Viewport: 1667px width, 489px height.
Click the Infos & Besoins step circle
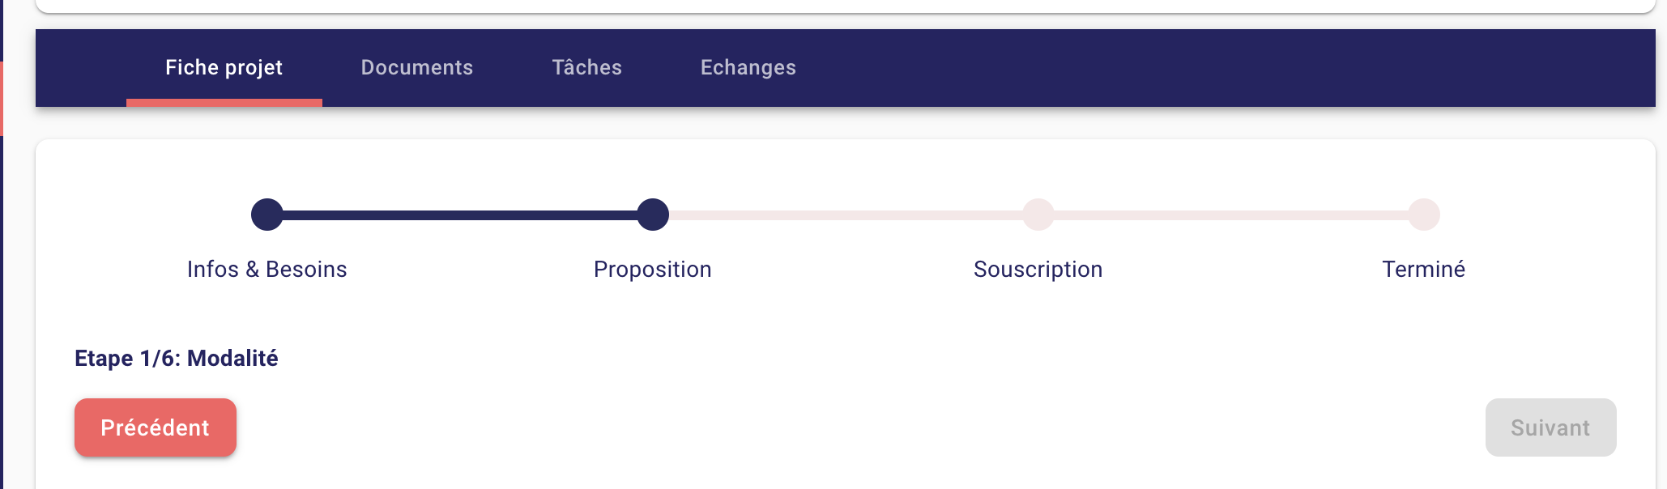[x=267, y=215]
